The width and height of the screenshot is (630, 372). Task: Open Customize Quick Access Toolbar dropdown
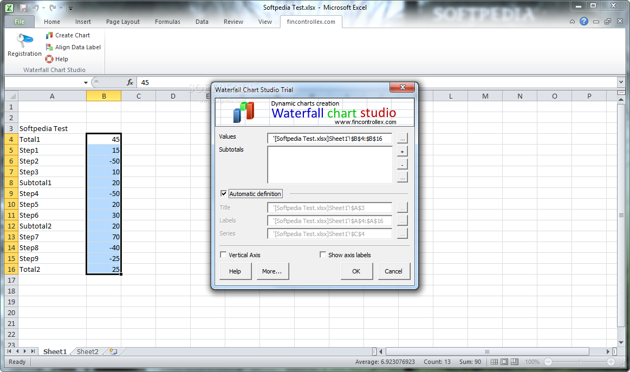(70, 8)
